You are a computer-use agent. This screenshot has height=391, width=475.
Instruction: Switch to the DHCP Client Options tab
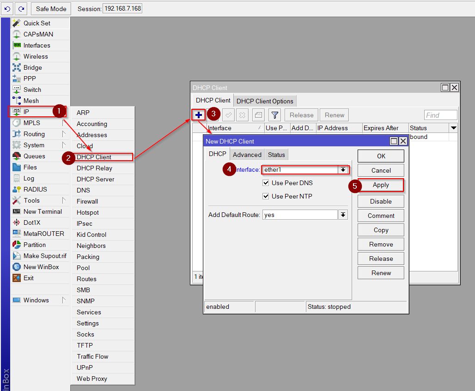(265, 101)
